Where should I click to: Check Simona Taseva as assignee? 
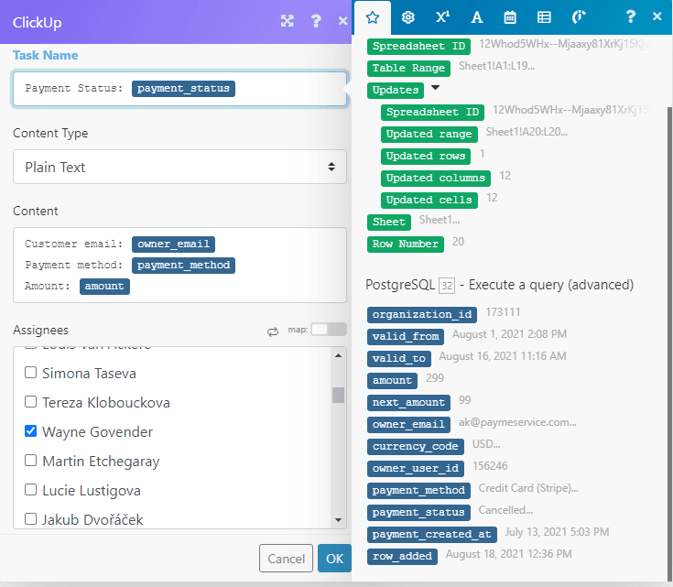[x=30, y=373]
